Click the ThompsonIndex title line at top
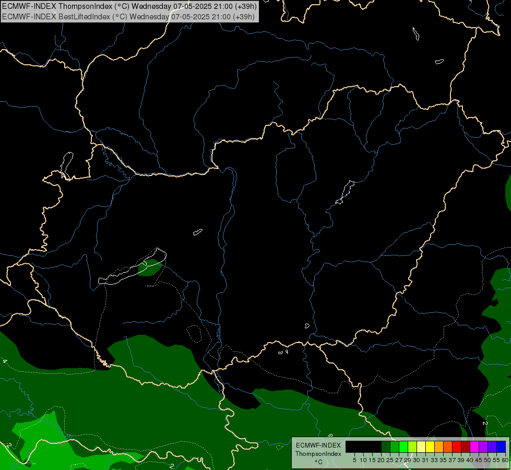The image size is (511, 470). (x=129, y=6)
